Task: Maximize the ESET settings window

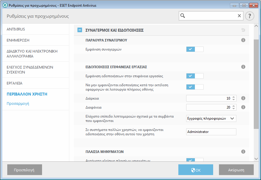Action: point(244,6)
